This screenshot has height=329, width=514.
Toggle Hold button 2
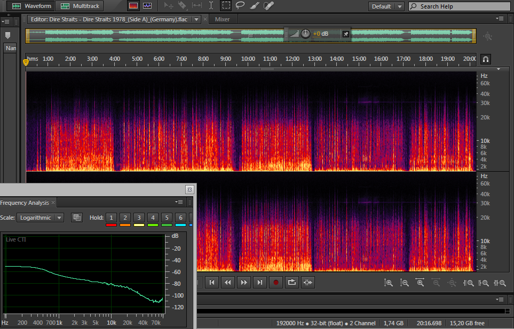coord(125,218)
